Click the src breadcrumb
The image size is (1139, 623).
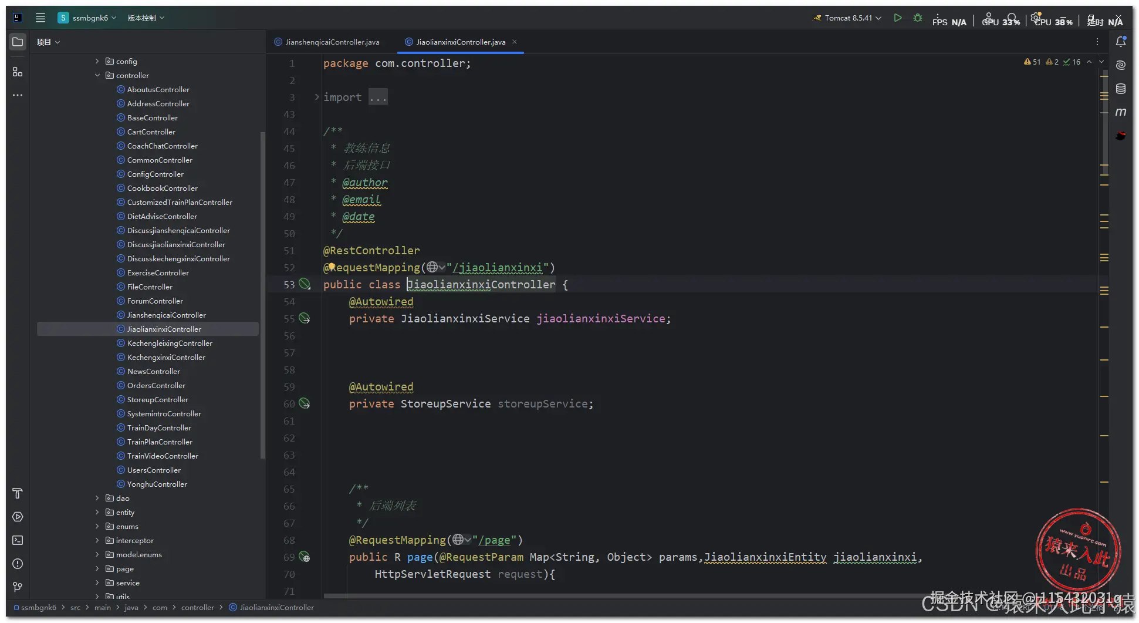[75, 608]
